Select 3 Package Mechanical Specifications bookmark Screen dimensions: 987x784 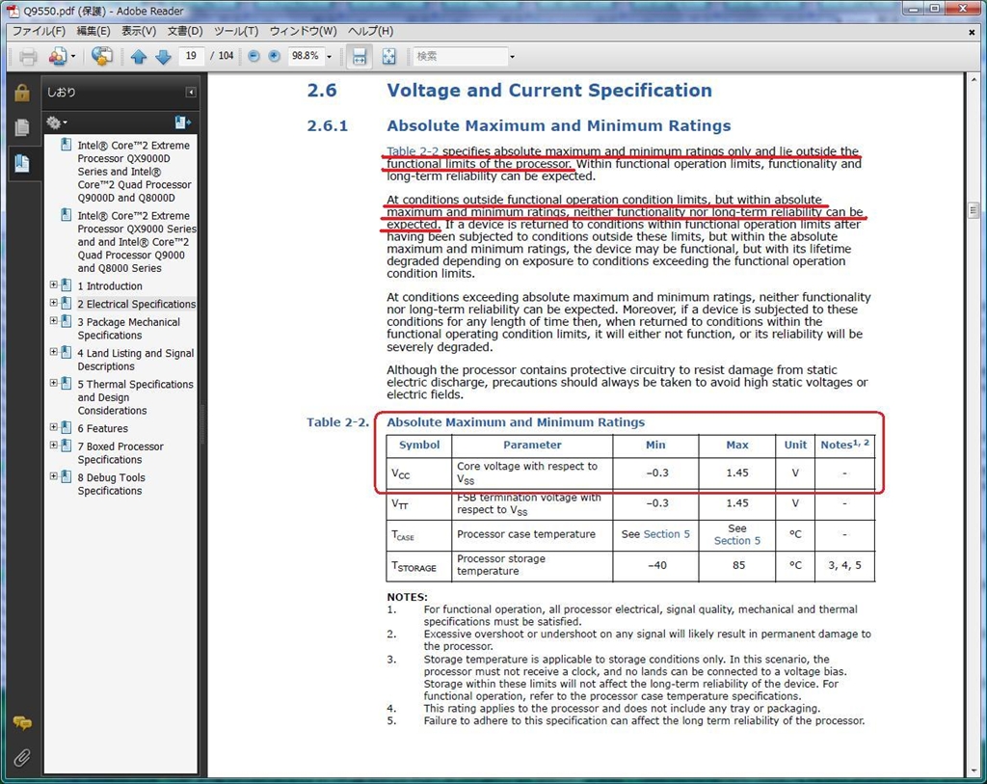click(x=129, y=329)
